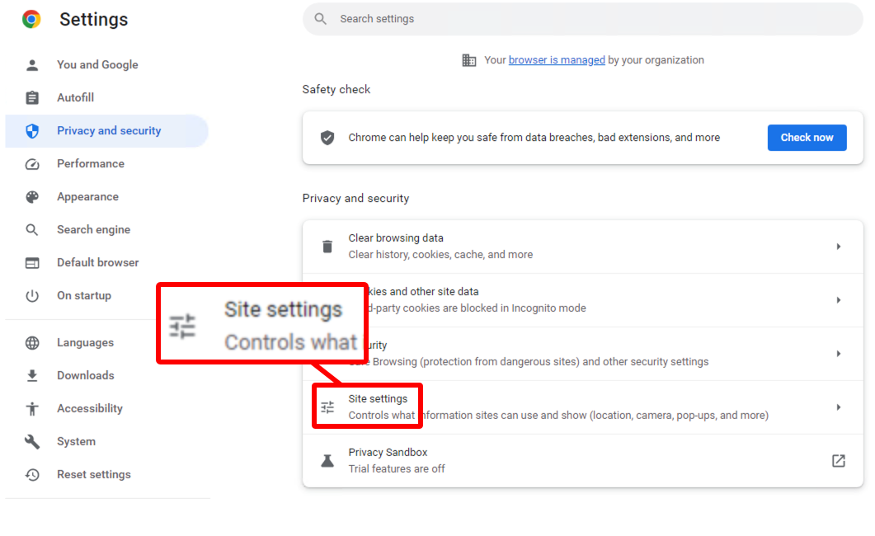The image size is (875, 536).
Task: Open Site settings via its chevron
Action: 840,407
